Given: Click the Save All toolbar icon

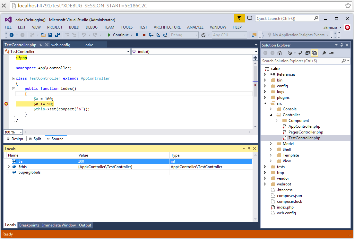Looking at the screenshot, I should click(x=57, y=35).
